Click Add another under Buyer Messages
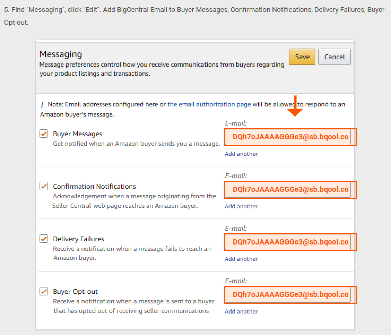Image resolution: width=391 pixels, height=335 pixels. point(241,154)
